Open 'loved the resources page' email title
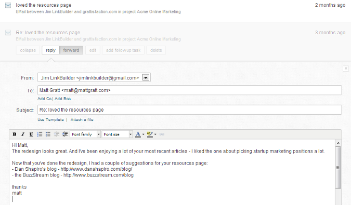The image size is (351, 205). 44,5
